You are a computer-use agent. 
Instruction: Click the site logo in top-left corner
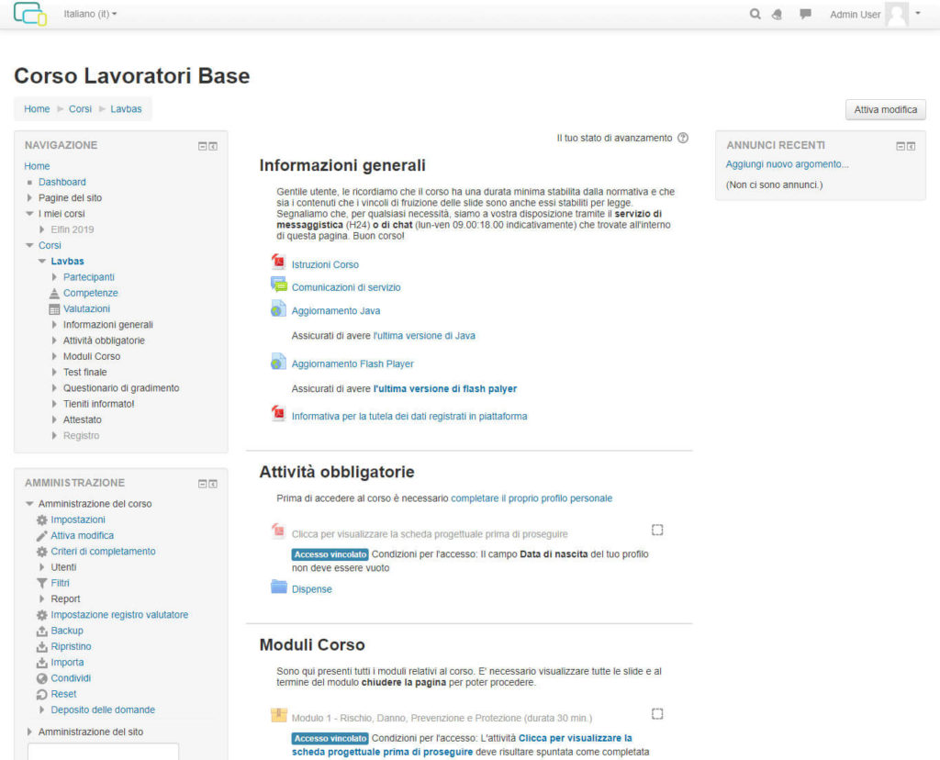29,14
